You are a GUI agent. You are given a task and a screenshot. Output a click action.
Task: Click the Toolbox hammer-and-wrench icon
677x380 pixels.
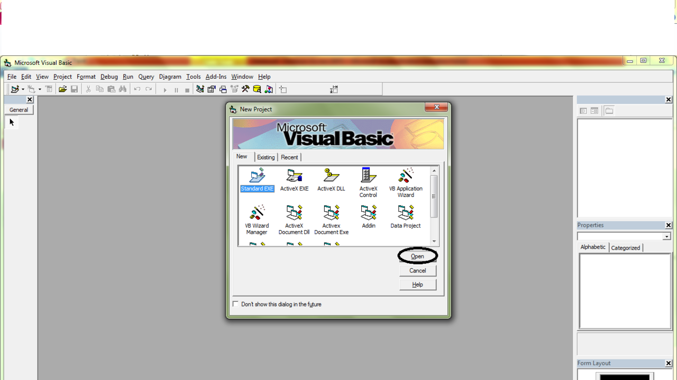pyautogui.click(x=245, y=89)
